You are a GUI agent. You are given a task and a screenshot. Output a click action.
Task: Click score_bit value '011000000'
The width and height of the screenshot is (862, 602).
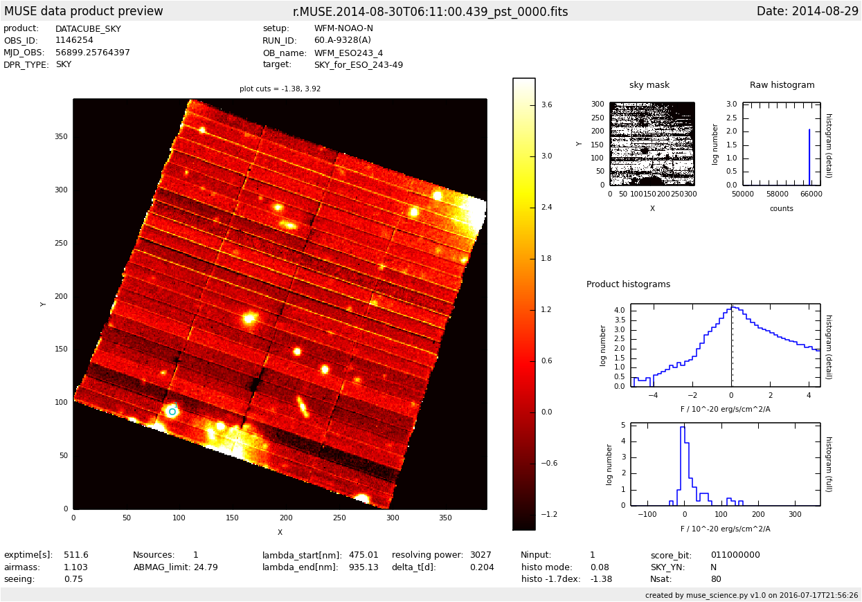point(735,555)
